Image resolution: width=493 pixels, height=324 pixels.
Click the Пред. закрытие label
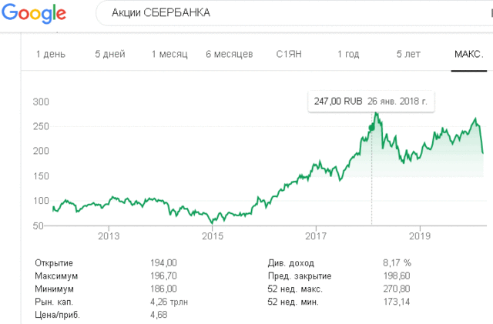(299, 276)
